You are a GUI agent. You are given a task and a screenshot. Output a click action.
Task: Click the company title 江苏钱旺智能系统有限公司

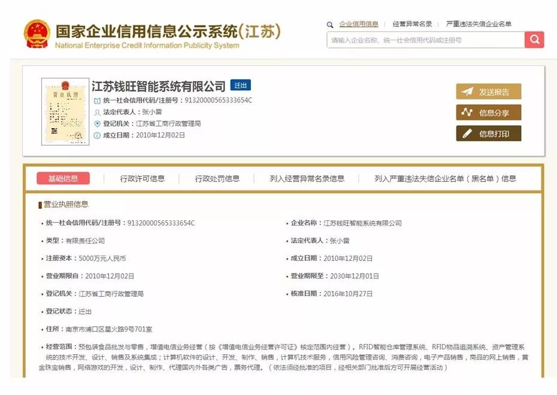pos(159,86)
